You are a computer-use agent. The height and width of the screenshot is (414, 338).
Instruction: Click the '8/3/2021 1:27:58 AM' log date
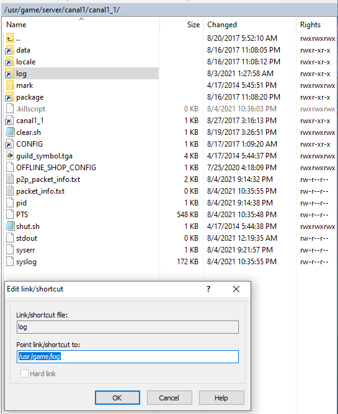click(240, 74)
